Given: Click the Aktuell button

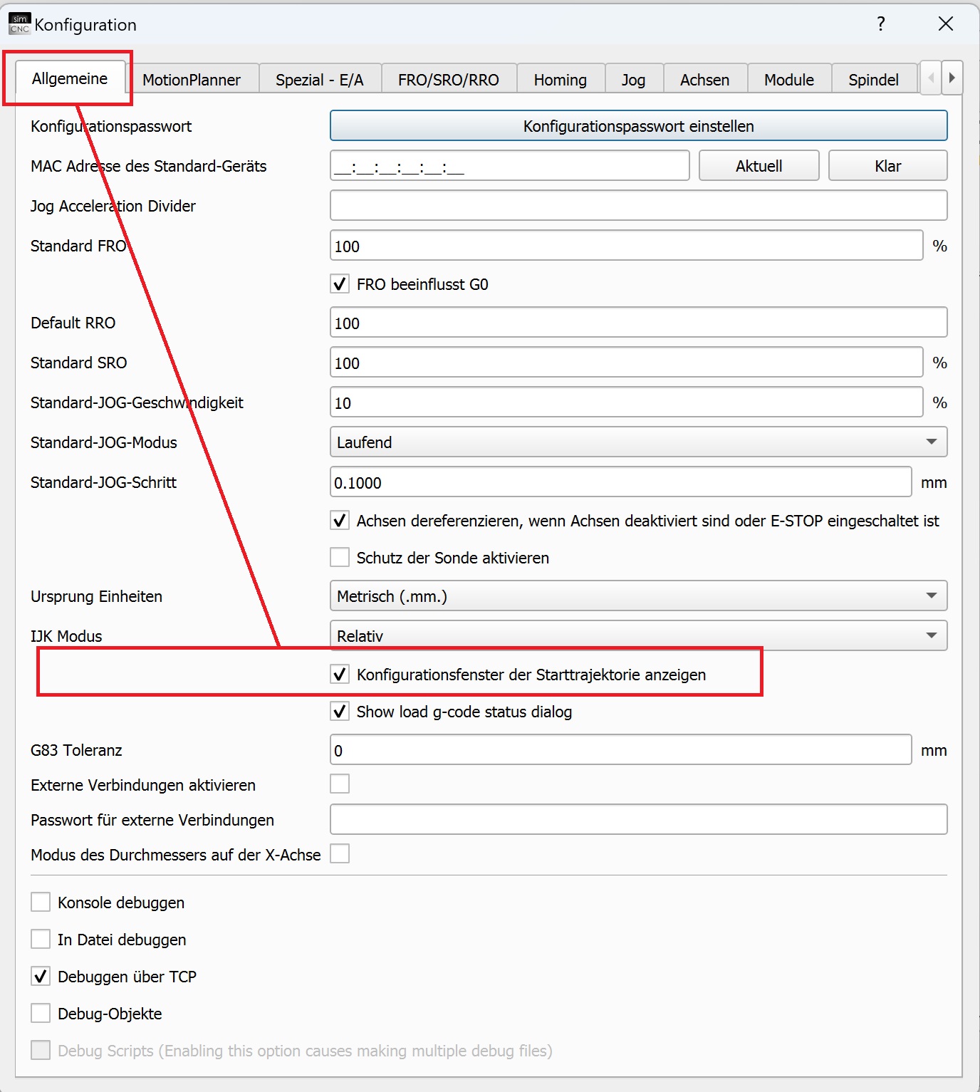Looking at the screenshot, I should (759, 166).
